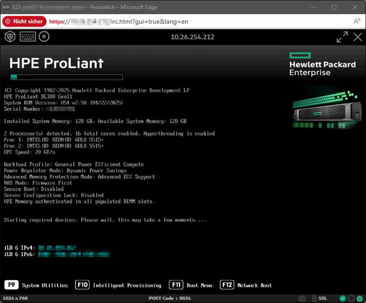Click the Serial Number label

coord(24,109)
